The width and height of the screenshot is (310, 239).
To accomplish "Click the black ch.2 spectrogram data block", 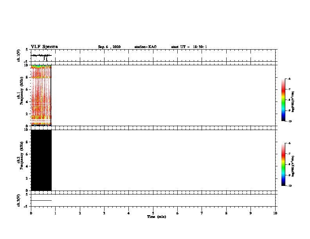I will pos(41,160).
